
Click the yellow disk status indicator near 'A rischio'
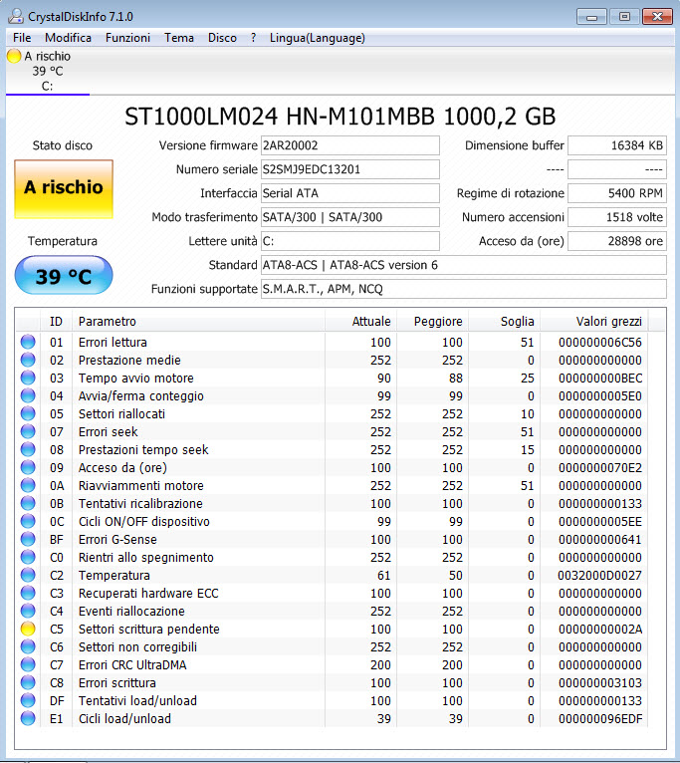[x=14, y=56]
